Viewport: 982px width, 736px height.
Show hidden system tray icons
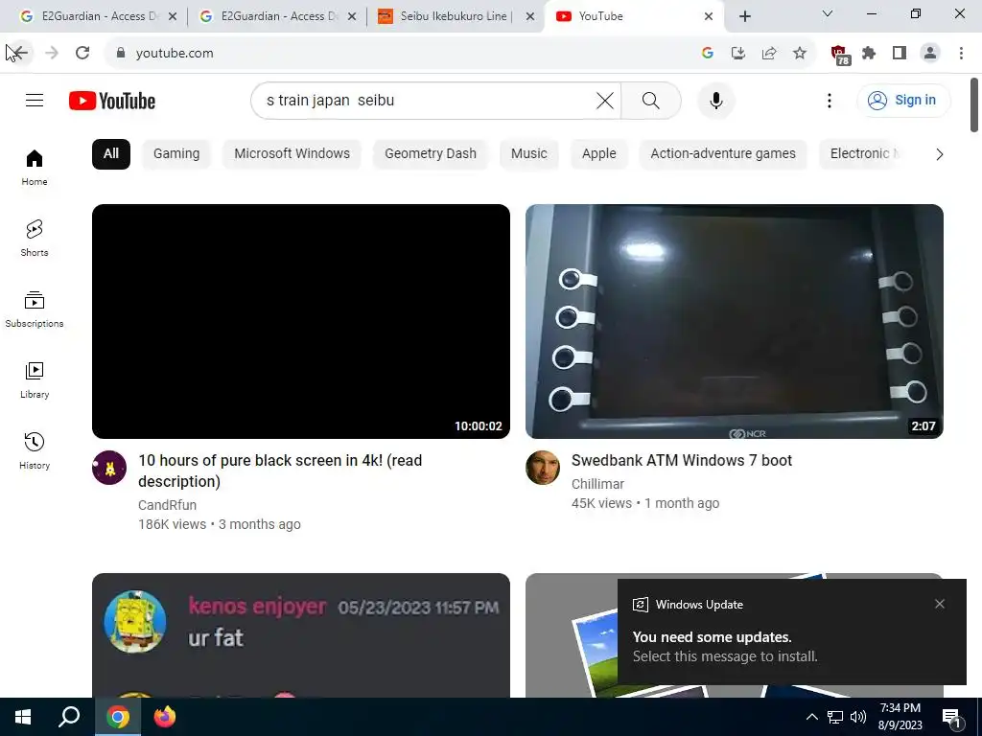[x=811, y=717]
